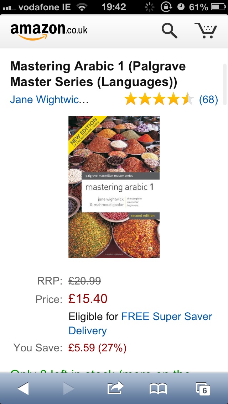The image size is (228, 404).
Task: Tap the battery indicator in status bar
Action: pyautogui.click(x=218, y=7)
